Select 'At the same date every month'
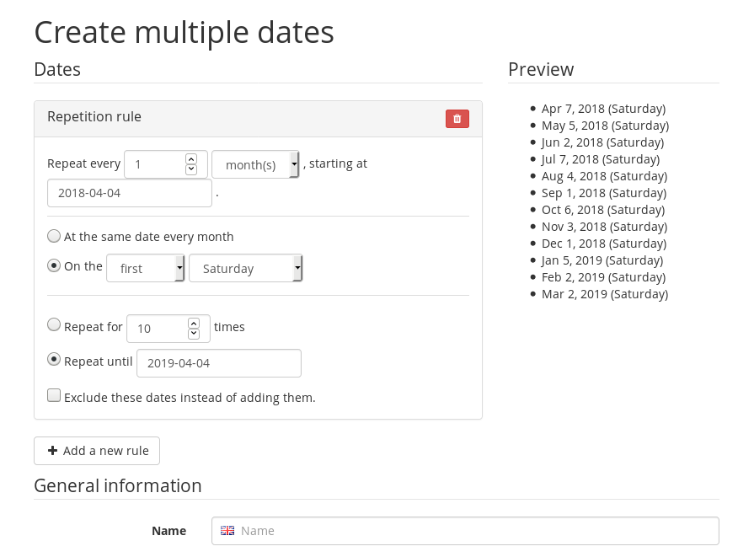Viewport: 754px width, 557px height. pyautogui.click(x=55, y=237)
